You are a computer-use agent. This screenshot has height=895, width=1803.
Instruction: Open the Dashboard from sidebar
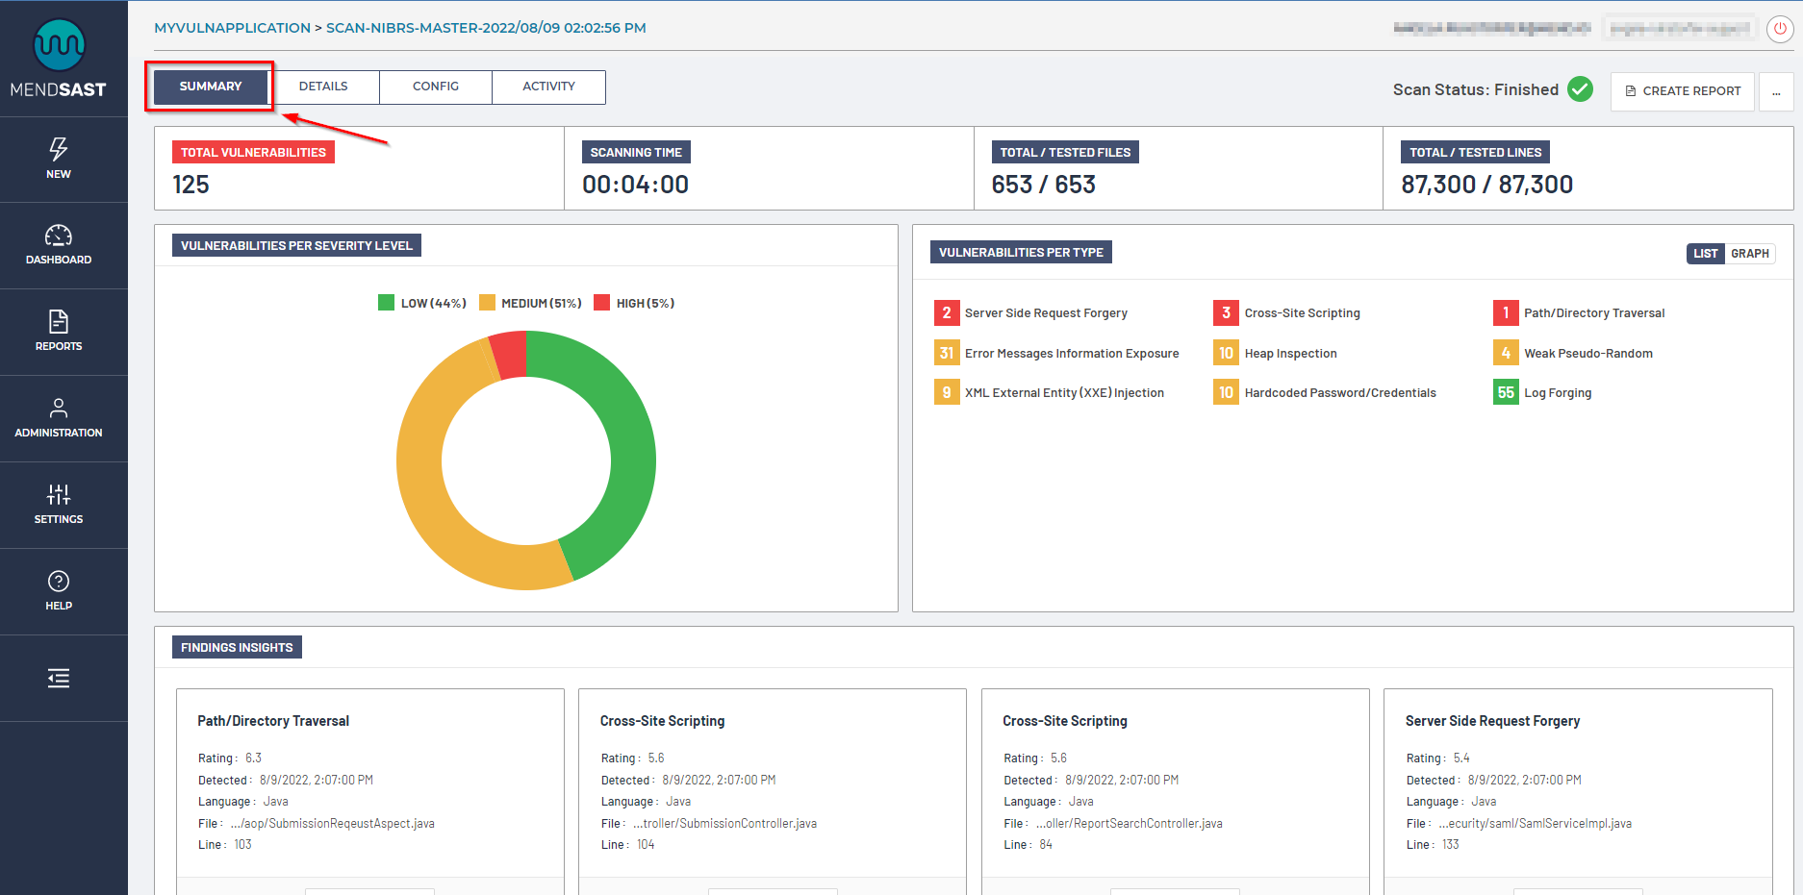(59, 245)
